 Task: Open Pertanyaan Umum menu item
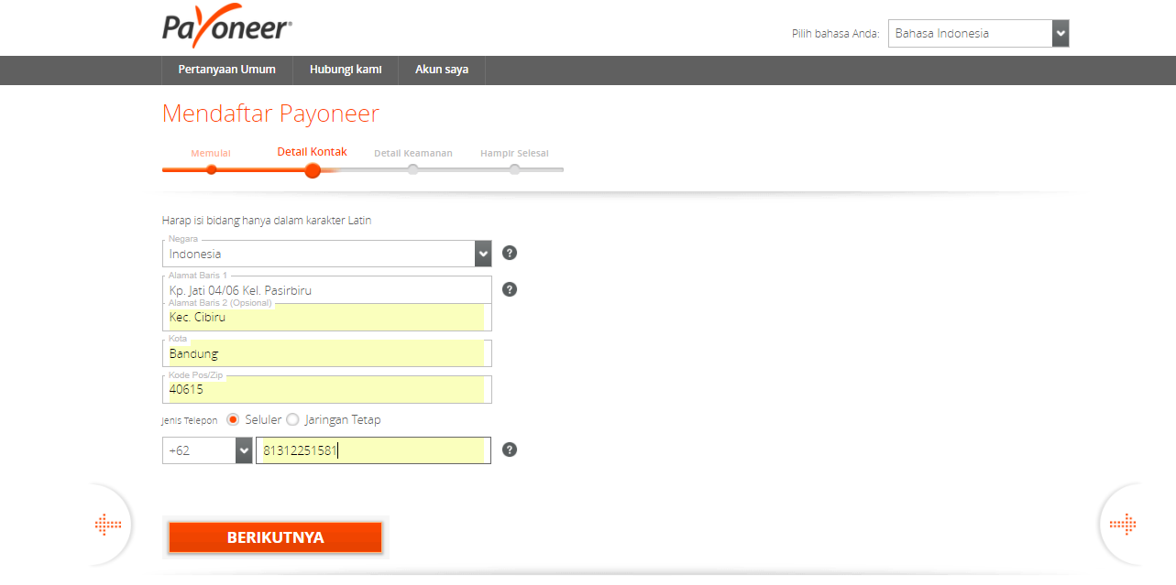[227, 70]
